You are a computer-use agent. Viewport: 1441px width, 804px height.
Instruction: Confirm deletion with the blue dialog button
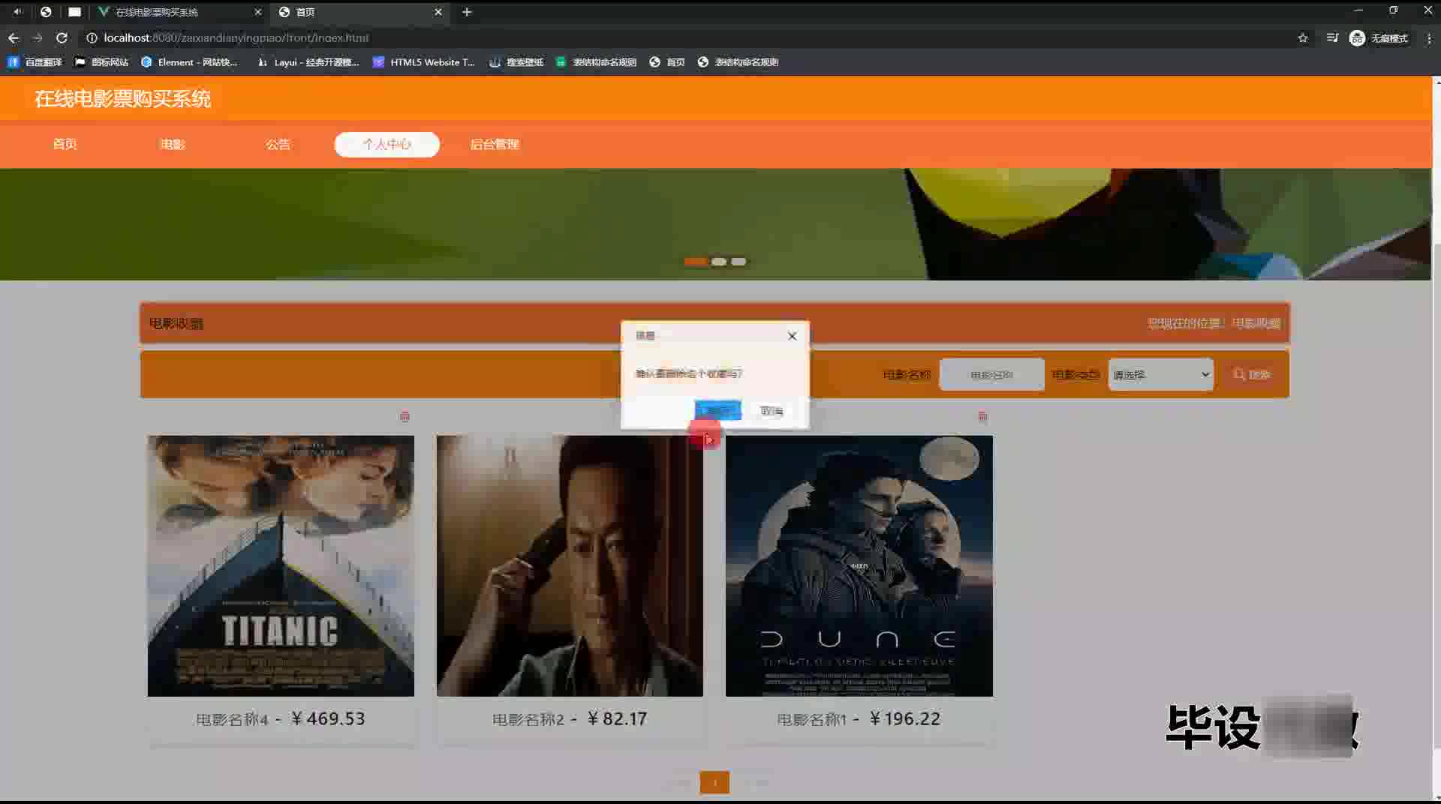[x=717, y=410]
